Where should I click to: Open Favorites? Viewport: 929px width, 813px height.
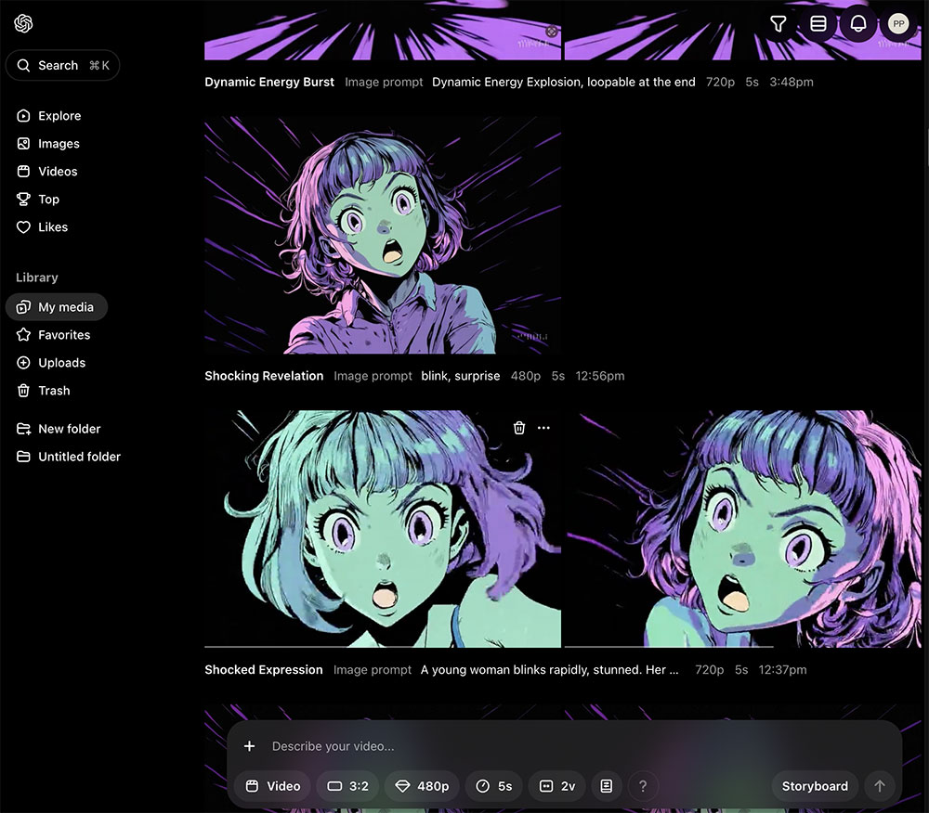pos(54,335)
